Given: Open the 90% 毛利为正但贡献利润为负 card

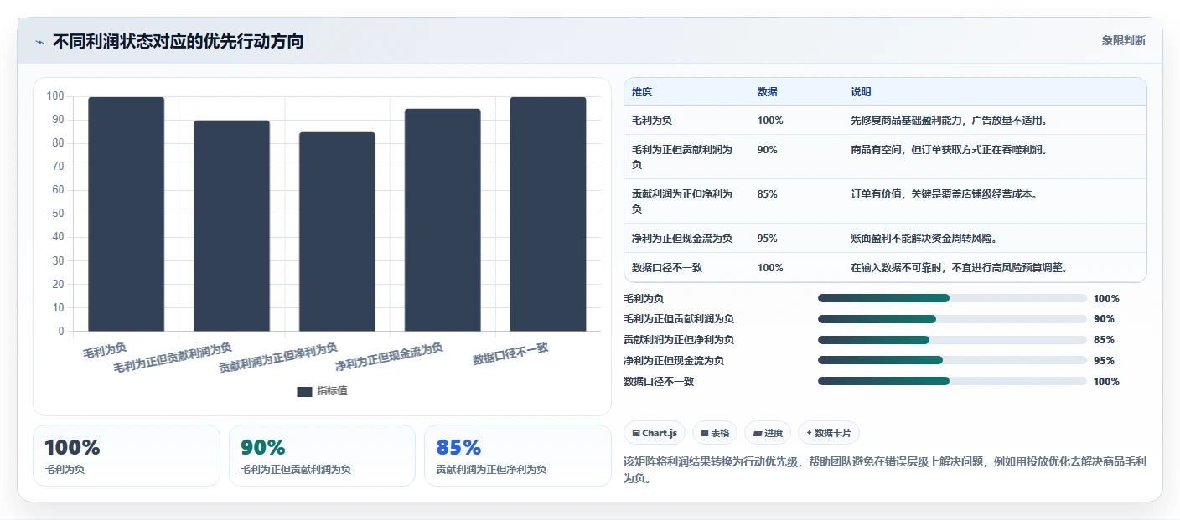Looking at the screenshot, I should tap(322, 456).
